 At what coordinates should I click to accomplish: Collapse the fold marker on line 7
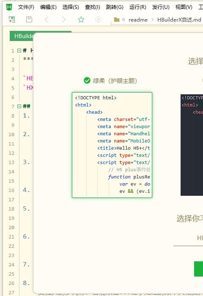tap(19, 106)
